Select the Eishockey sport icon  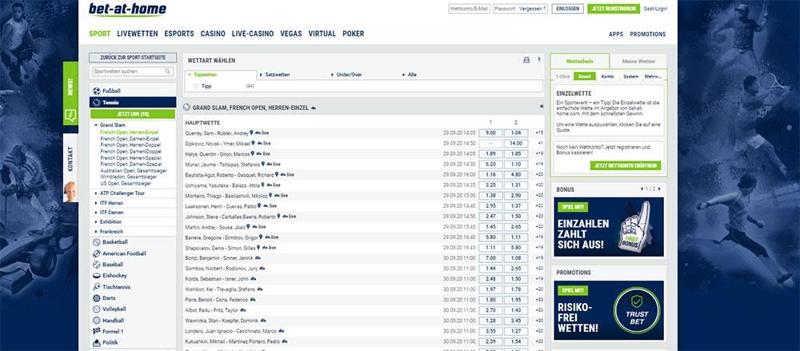(x=97, y=276)
